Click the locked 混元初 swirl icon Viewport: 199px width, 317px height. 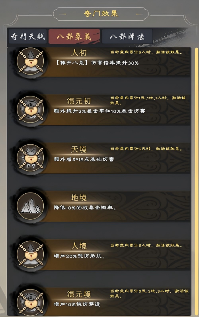[x=30, y=109]
